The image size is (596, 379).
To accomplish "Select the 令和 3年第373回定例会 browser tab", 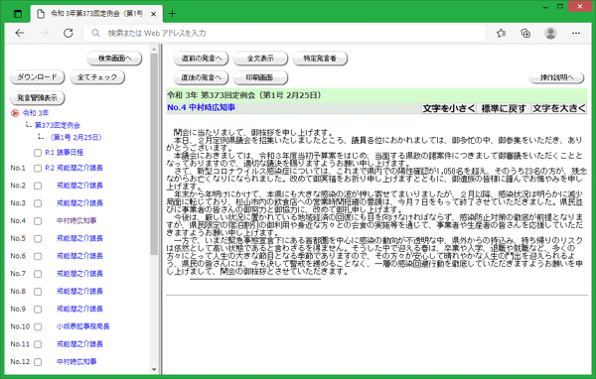I will click(x=96, y=14).
